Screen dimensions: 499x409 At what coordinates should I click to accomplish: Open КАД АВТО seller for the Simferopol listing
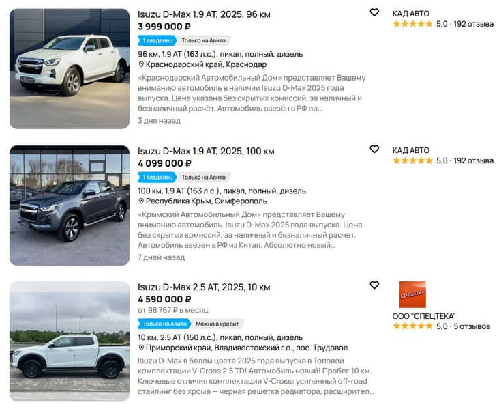click(411, 150)
